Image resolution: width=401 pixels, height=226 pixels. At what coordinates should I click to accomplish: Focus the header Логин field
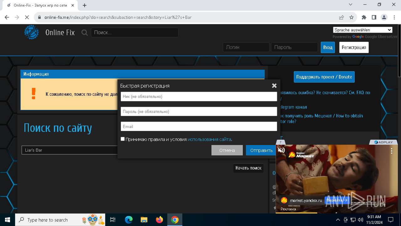[246, 47]
